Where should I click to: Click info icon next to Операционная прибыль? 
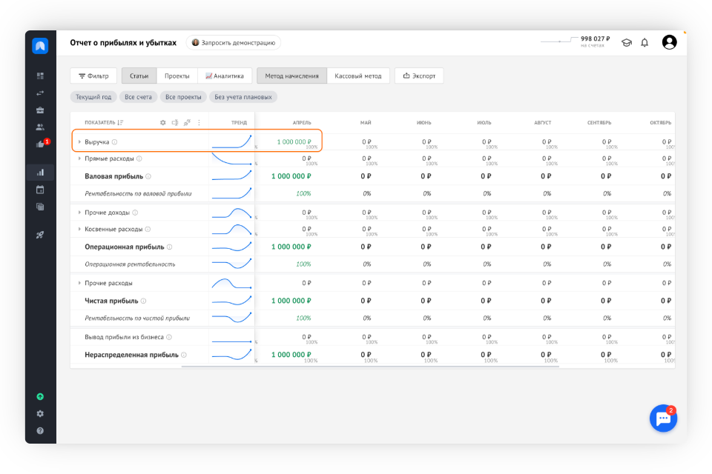coord(169,247)
